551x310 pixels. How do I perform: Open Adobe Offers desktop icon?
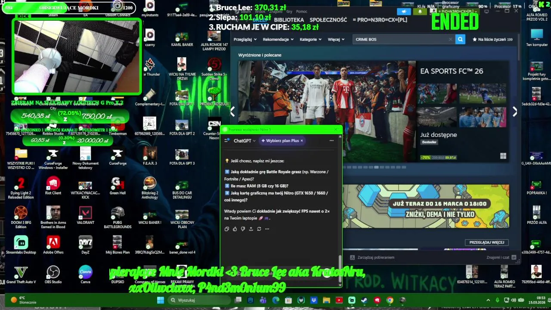pyautogui.click(x=53, y=245)
